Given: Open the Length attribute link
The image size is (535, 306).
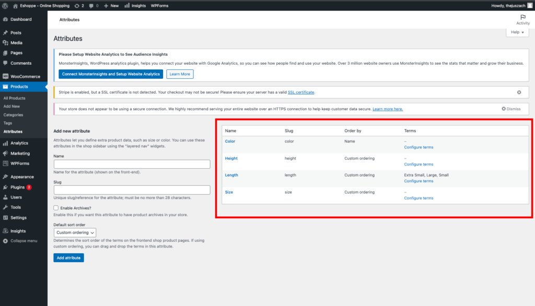Looking at the screenshot, I should click(x=231, y=175).
